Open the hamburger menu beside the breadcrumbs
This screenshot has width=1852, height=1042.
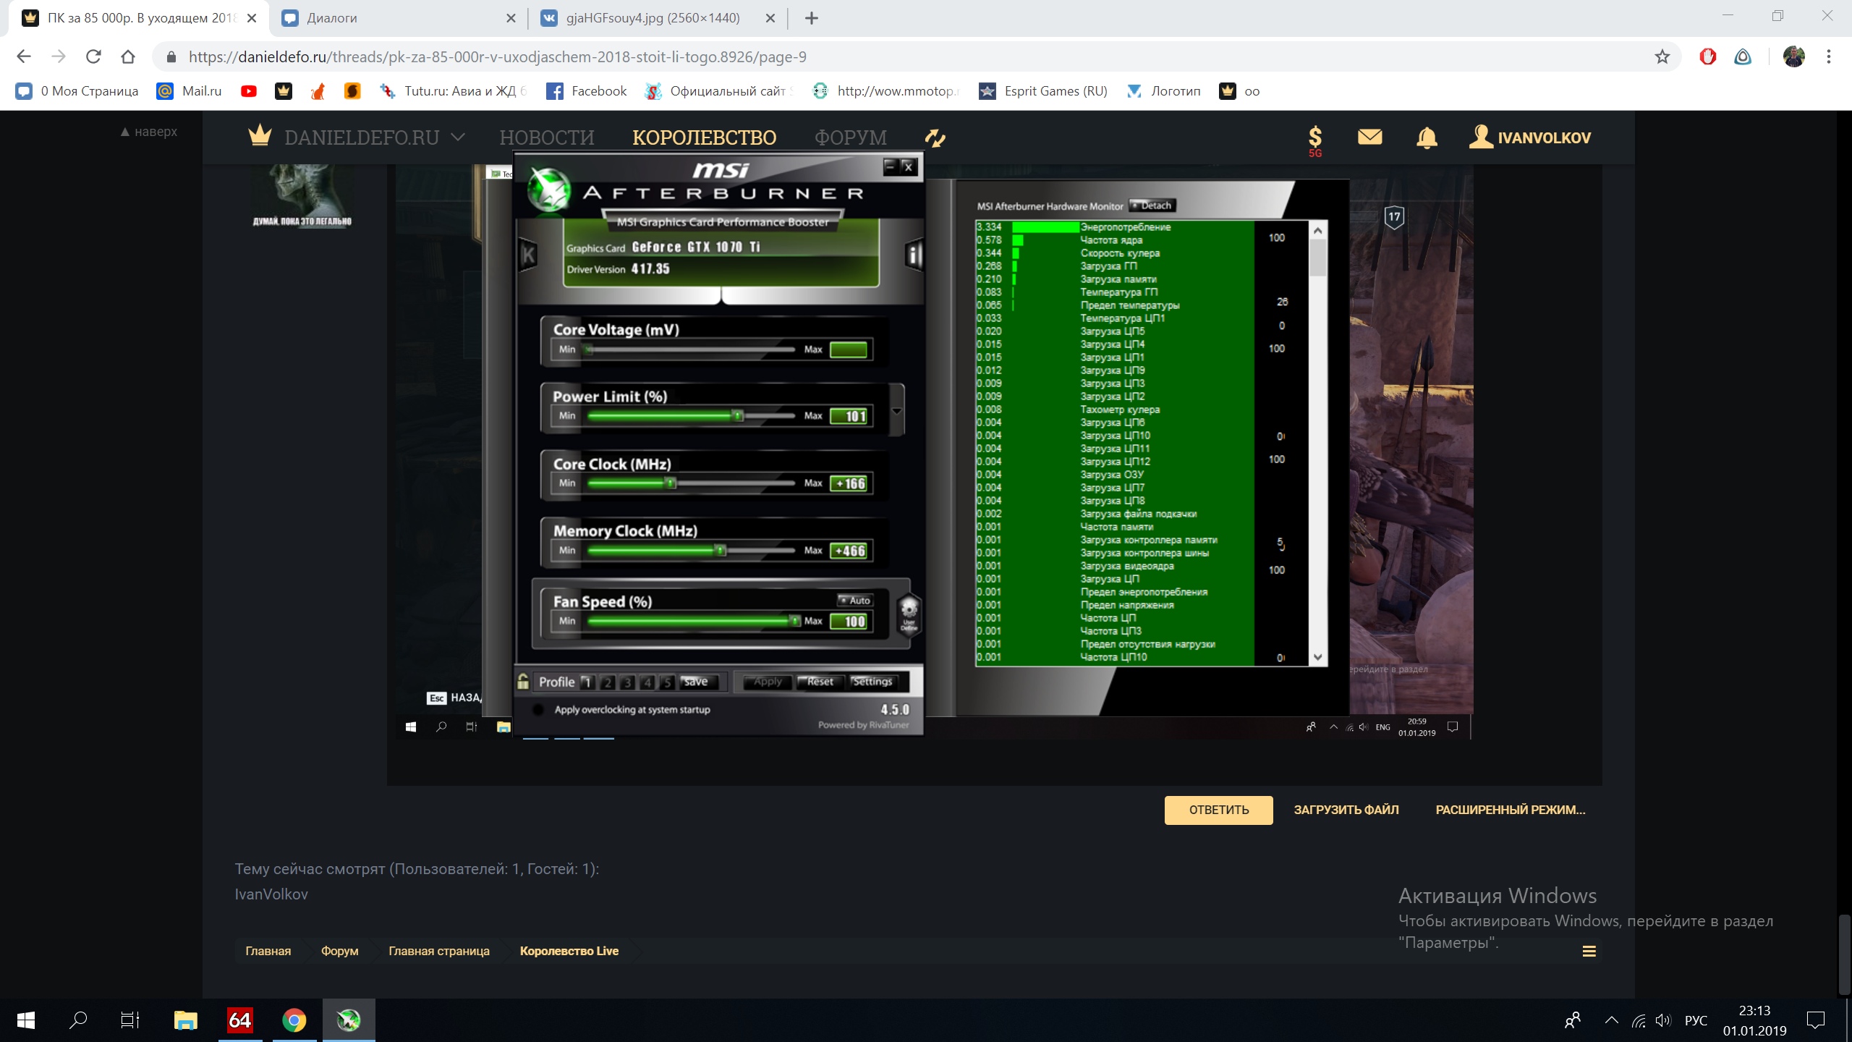tap(1589, 952)
